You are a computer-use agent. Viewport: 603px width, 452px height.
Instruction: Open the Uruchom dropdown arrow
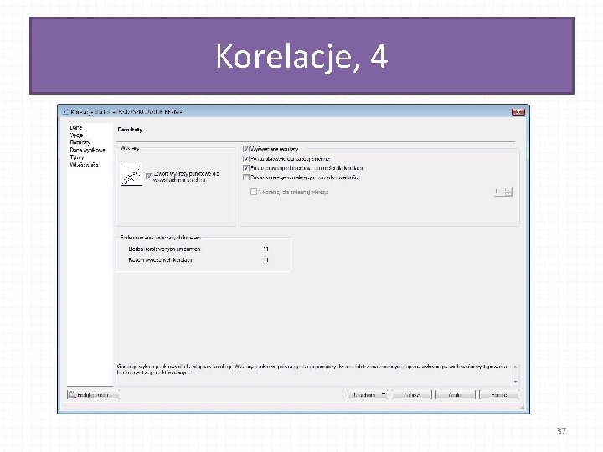point(384,395)
